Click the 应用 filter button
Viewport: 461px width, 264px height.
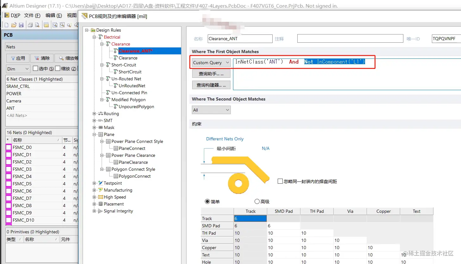18,58
